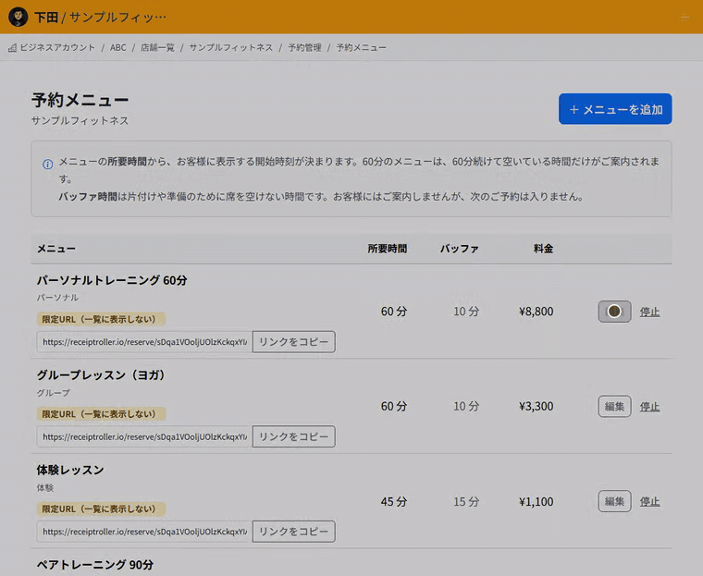Click サンプルフィットネス subtitle under heading
Screen dimensions: 703x576
point(80,120)
